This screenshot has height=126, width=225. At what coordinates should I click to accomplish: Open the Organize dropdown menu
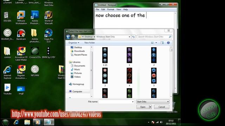click(74, 43)
